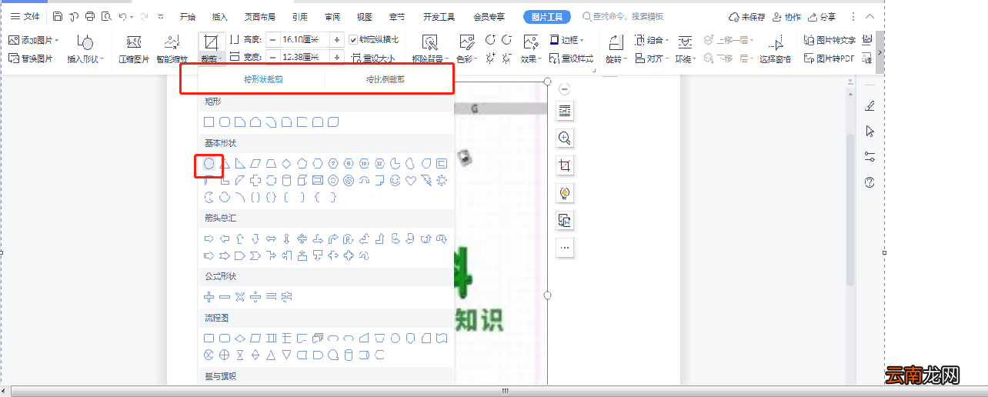The height and width of the screenshot is (397, 988).
Task: Click right sidebar help icon
Action: coord(870,182)
